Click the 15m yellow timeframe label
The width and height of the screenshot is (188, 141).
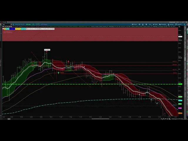pyautogui.click(x=19, y=29)
